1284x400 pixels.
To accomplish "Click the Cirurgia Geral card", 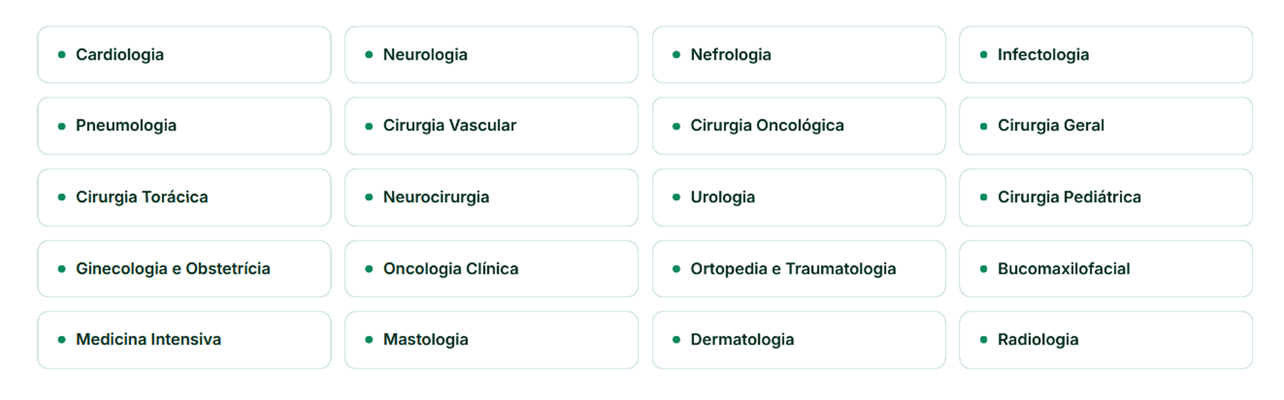I will coord(1106,126).
